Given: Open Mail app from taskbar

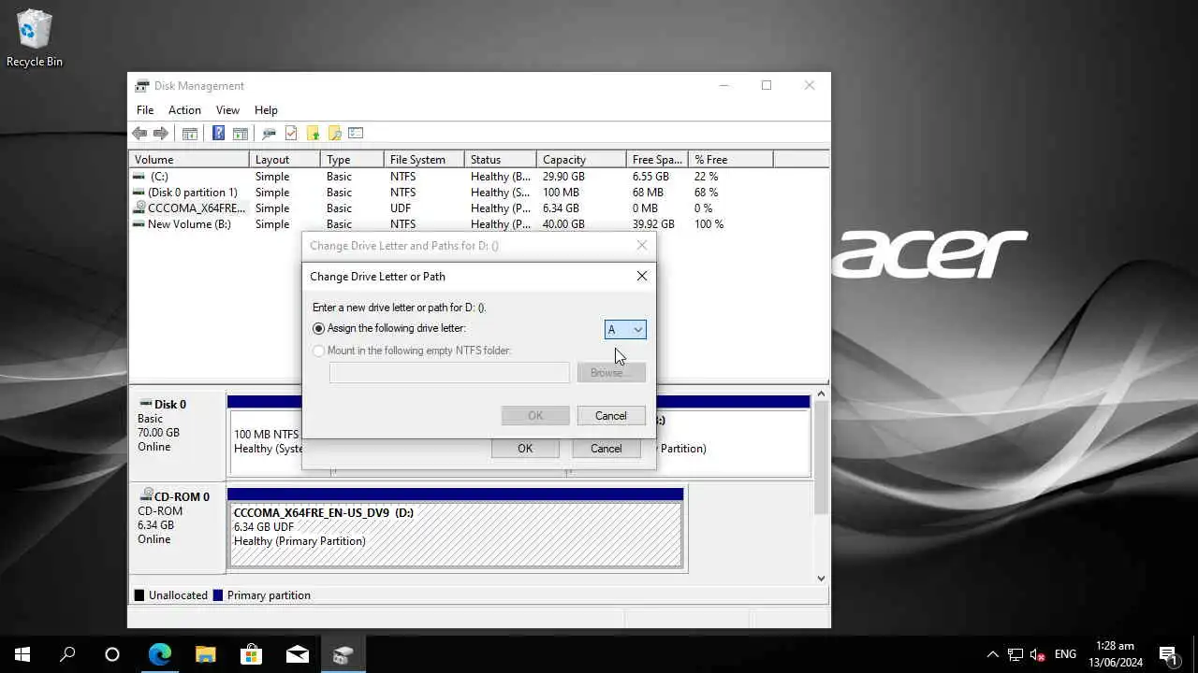Looking at the screenshot, I should (x=297, y=654).
